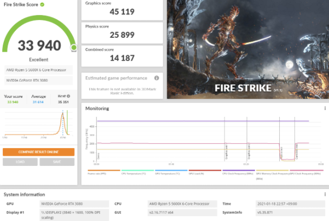Click the Excellent rating label
This screenshot has width=329, height=221.
click(38, 59)
